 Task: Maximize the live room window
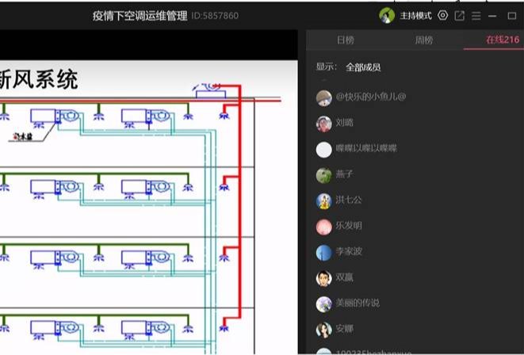(512, 16)
